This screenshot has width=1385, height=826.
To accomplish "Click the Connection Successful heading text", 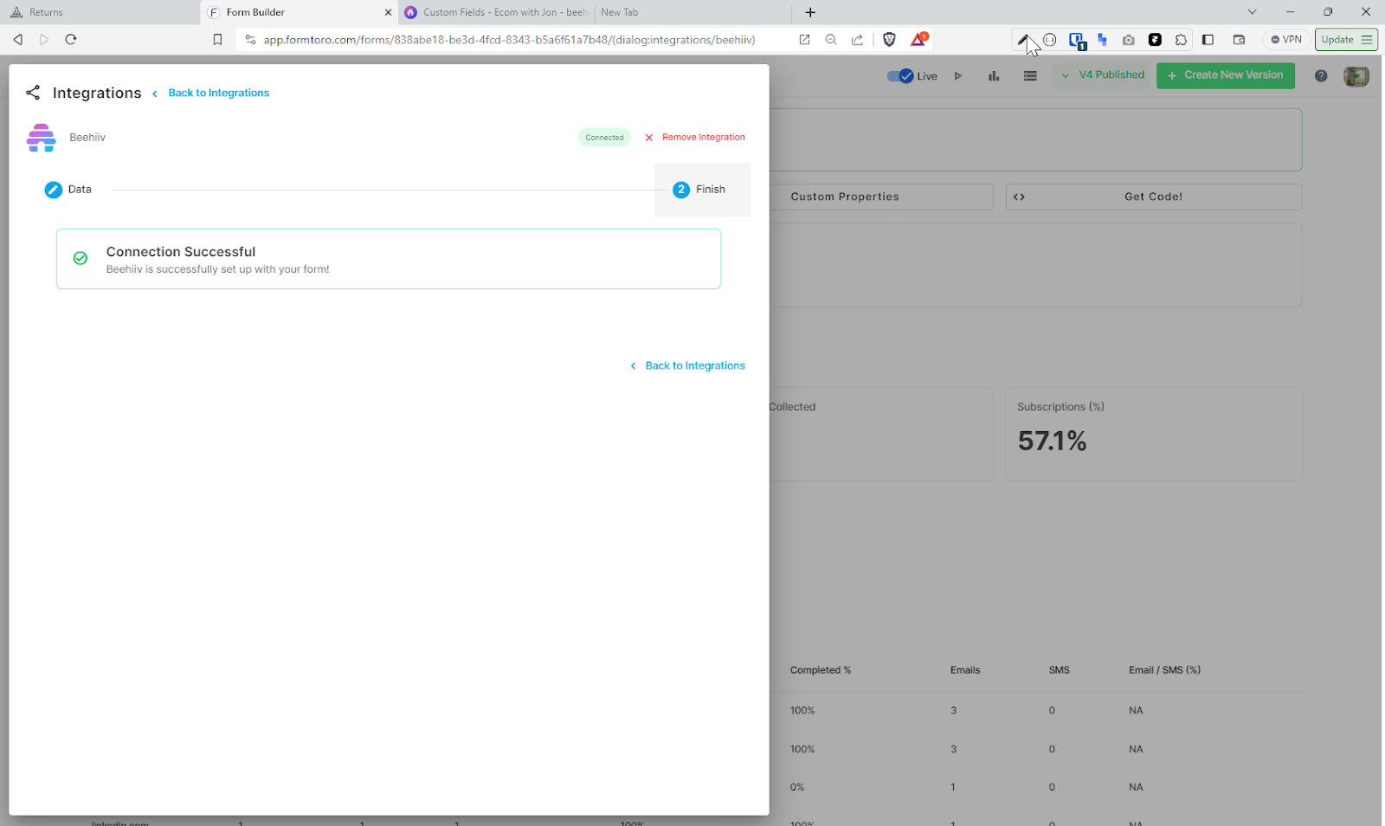I will [181, 252].
